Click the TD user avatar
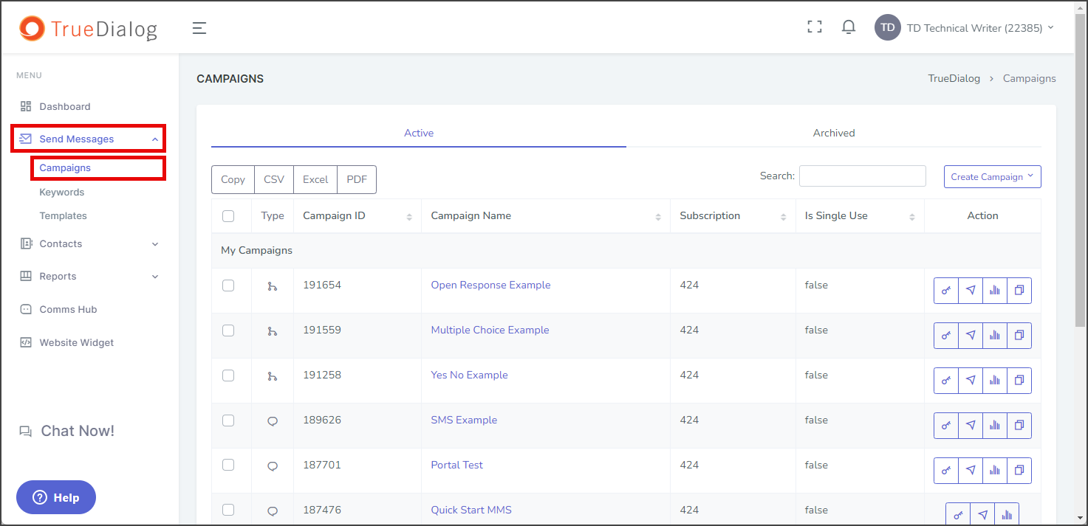Screen dimensions: 1088x526 [x=887, y=27]
